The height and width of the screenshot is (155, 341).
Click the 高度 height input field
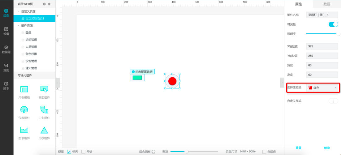click(x=322, y=75)
